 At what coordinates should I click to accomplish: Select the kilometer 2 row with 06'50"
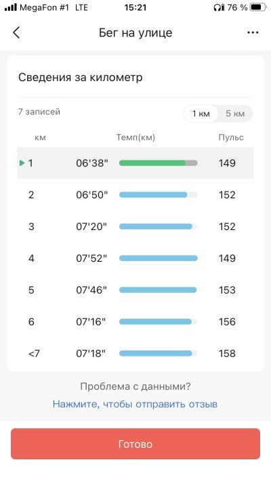point(135,195)
